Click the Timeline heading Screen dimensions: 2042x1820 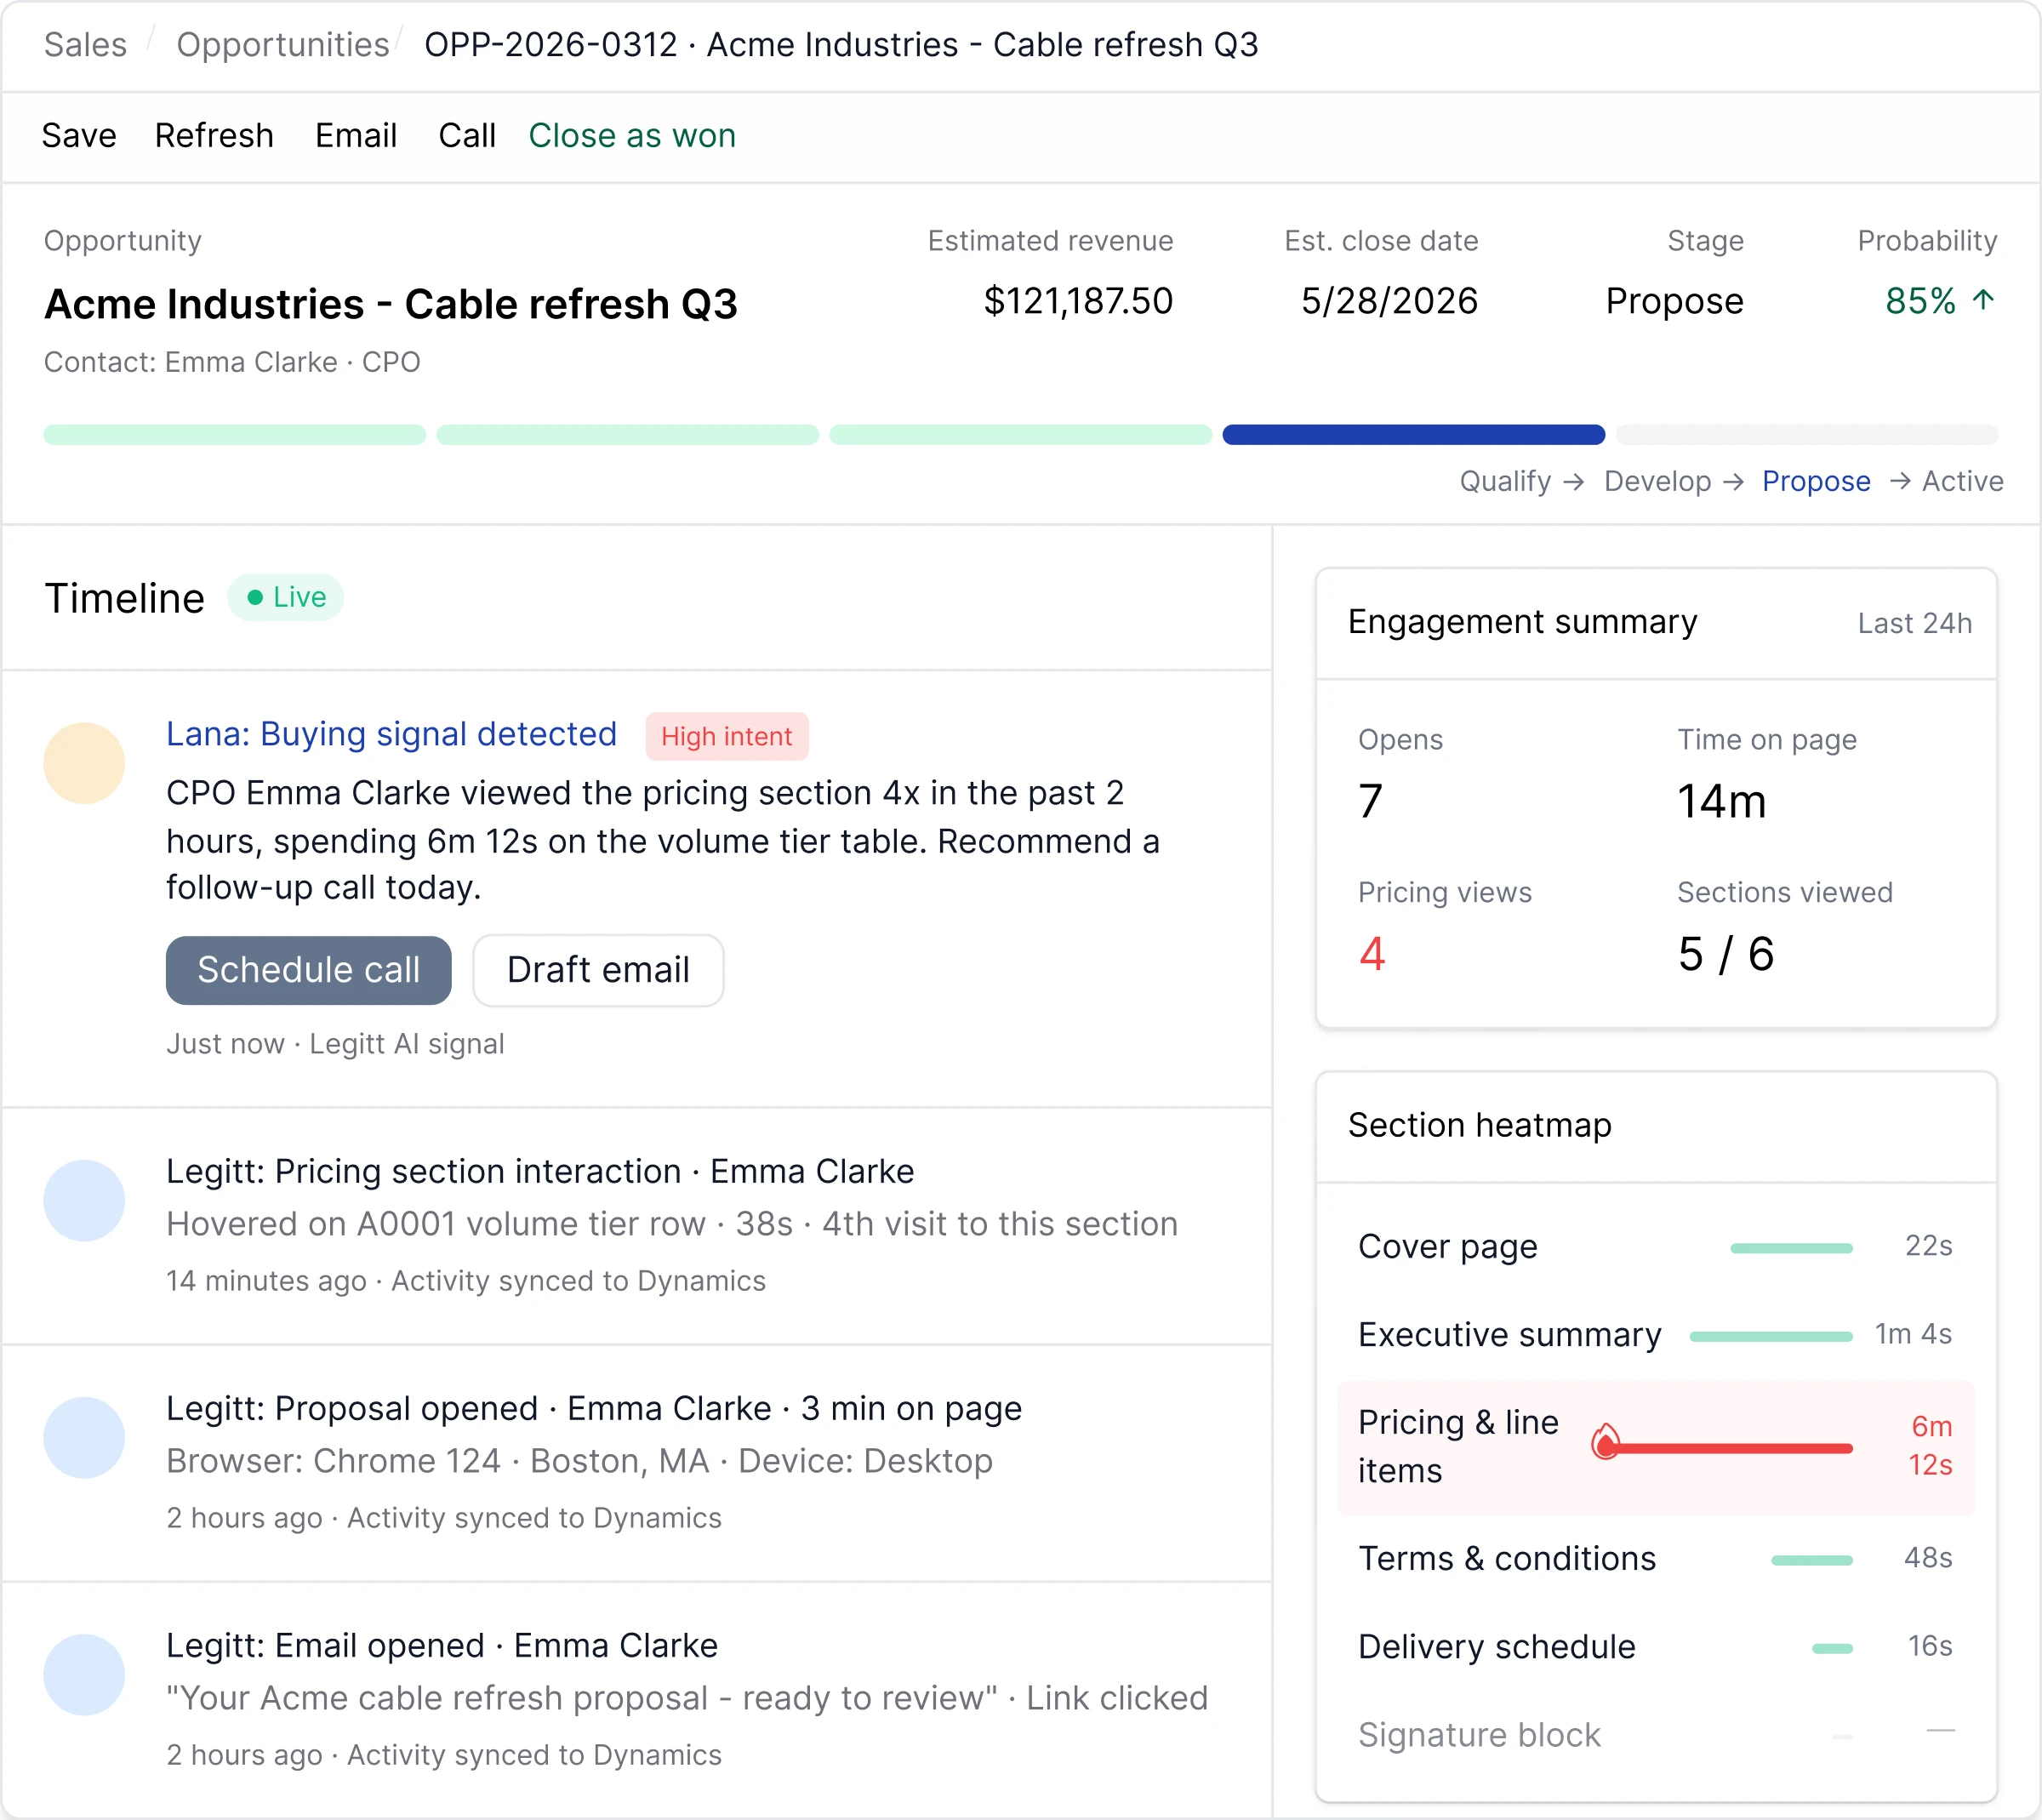125,598
